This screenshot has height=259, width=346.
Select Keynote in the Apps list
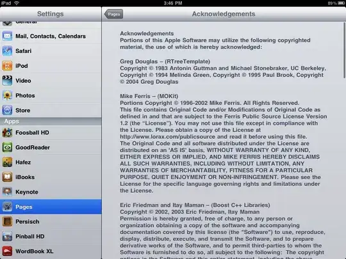pyautogui.click(x=51, y=192)
